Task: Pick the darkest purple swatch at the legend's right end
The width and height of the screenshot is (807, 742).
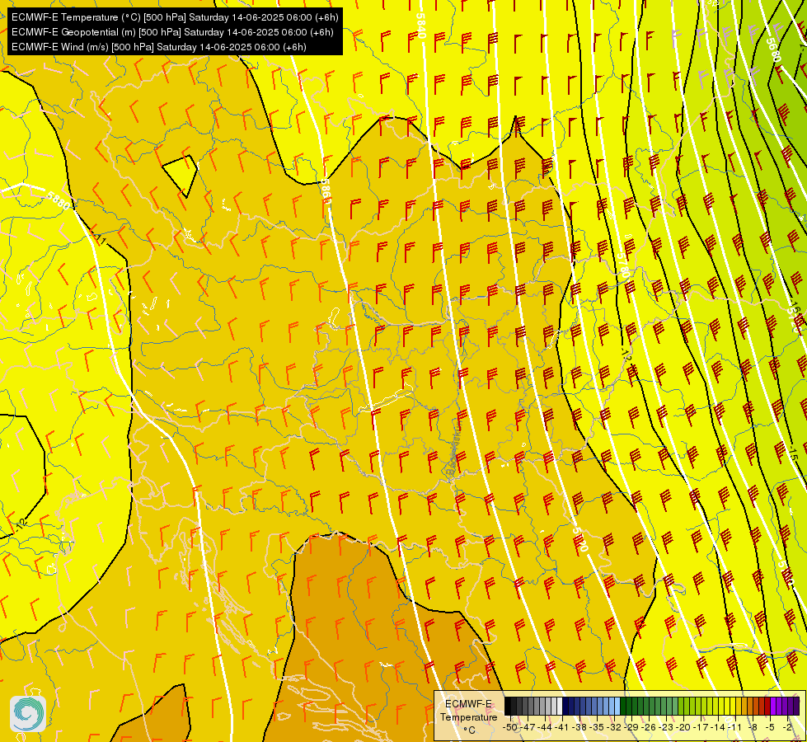Action: 796,706
